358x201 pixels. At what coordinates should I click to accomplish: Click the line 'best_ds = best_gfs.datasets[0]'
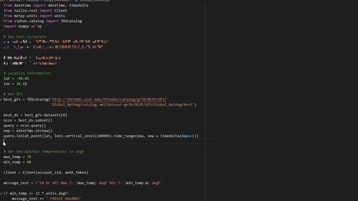(35, 115)
